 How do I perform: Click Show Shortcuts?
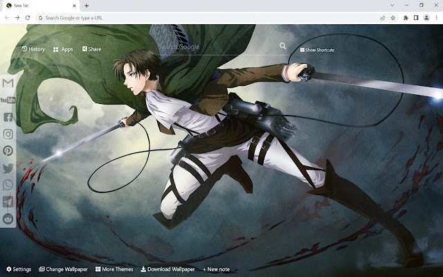tap(317, 50)
